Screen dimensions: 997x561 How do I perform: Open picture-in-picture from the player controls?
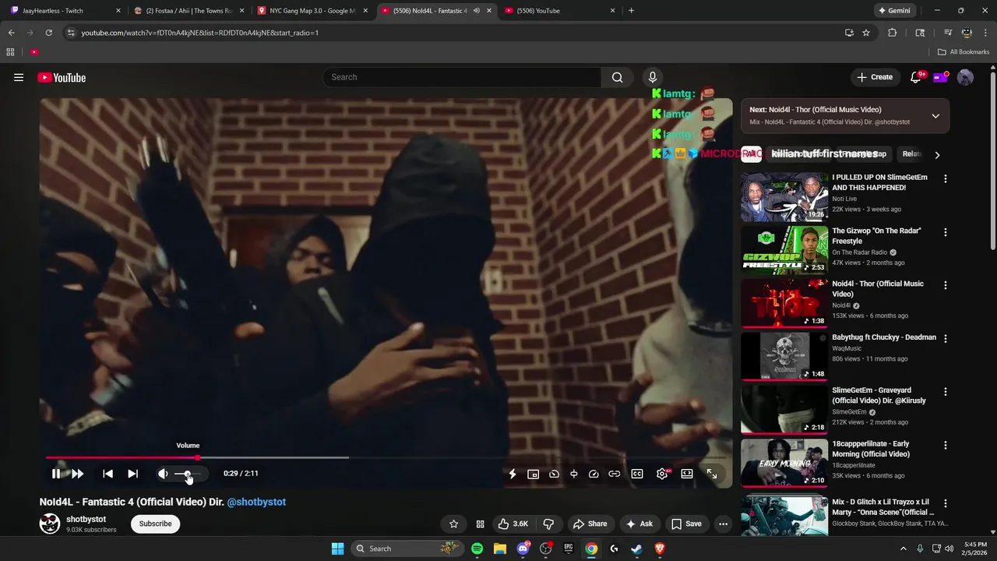[533, 474]
